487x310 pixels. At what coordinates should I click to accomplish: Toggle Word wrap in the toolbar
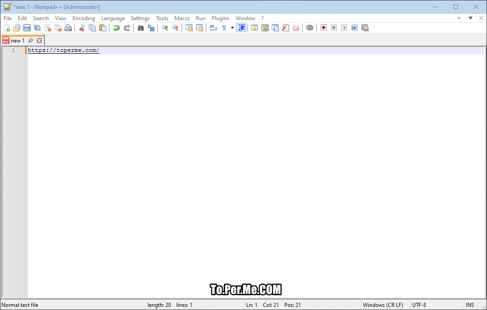213,28
